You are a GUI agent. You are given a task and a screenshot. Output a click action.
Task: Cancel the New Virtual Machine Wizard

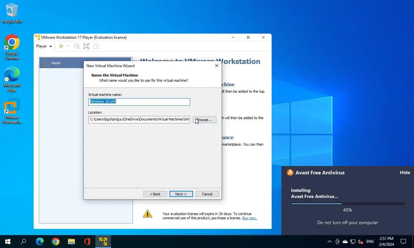(x=207, y=194)
